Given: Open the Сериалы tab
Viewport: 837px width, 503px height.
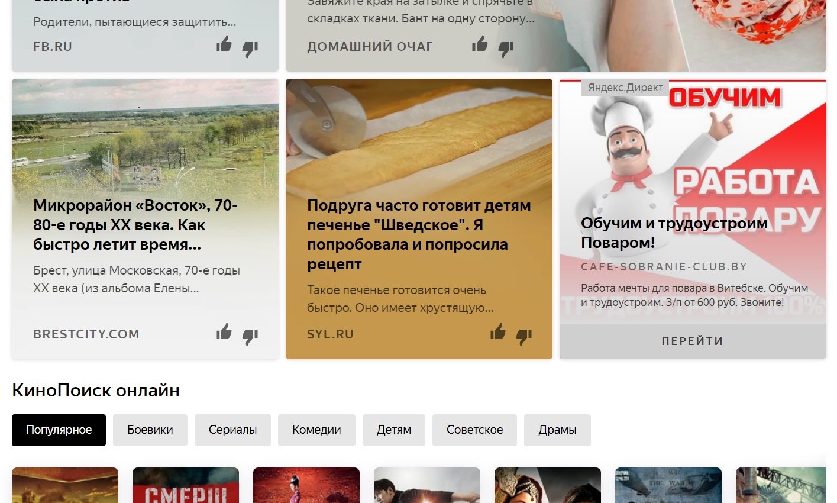Looking at the screenshot, I should point(232,430).
